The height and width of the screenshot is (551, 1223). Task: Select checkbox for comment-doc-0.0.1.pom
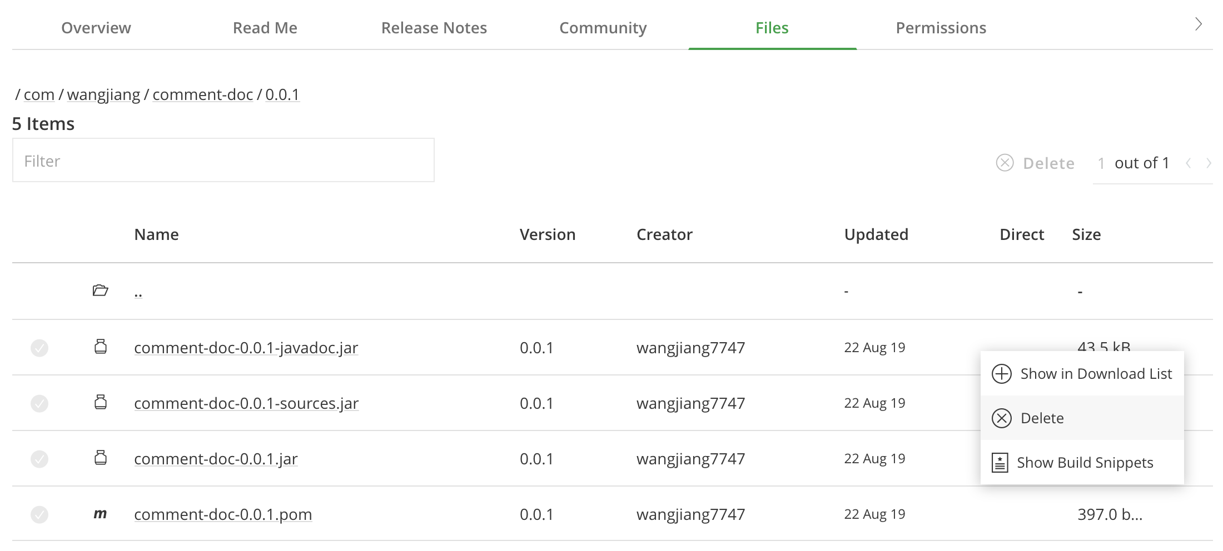pyautogui.click(x=39, y=514)
